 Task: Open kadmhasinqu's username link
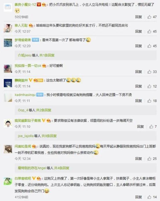[x=25, y=95]
